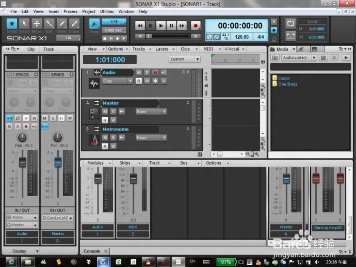
Task: Open the Insert menu
Action: (54, 11)
